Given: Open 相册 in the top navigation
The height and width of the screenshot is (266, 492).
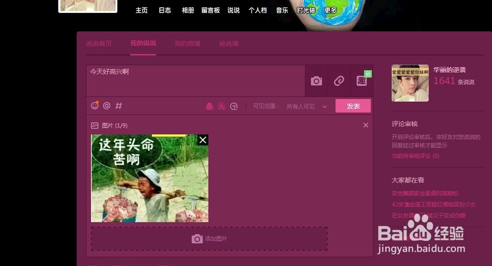Looking at the screenshot, I should tap(188, 10).
